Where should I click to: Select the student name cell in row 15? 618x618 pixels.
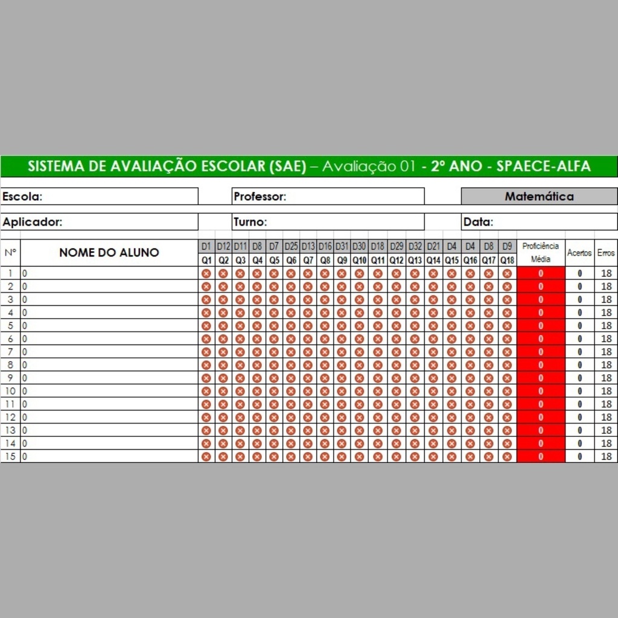109,456
